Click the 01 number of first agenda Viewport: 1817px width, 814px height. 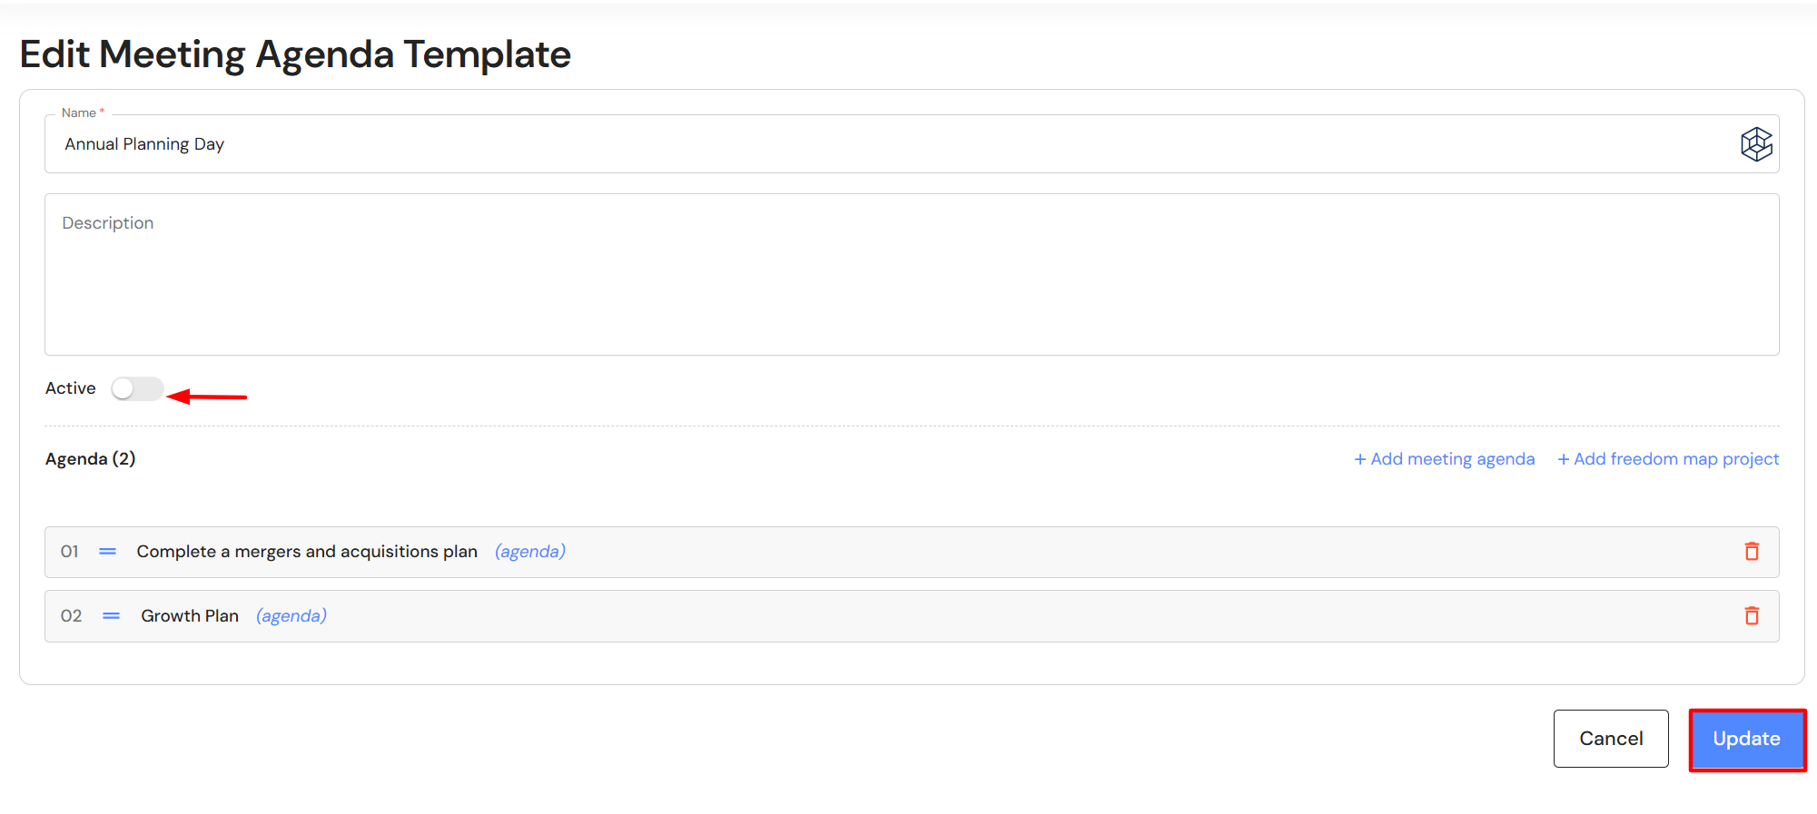(70, 552)
